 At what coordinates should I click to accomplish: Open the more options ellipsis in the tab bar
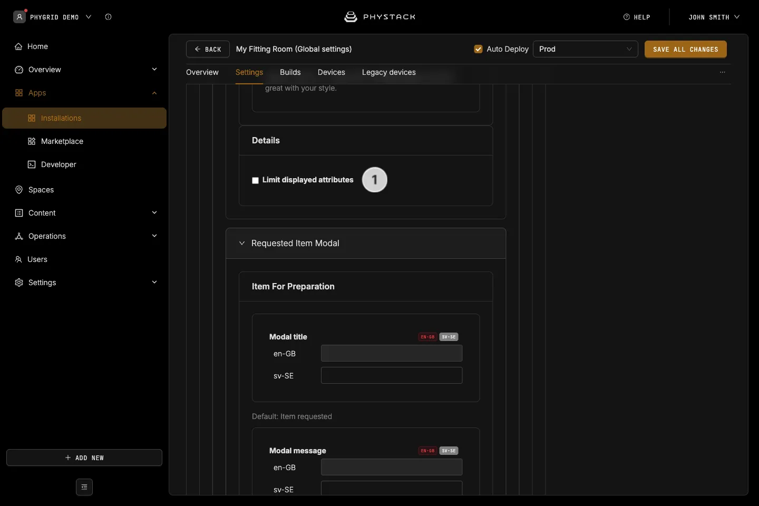723,72
